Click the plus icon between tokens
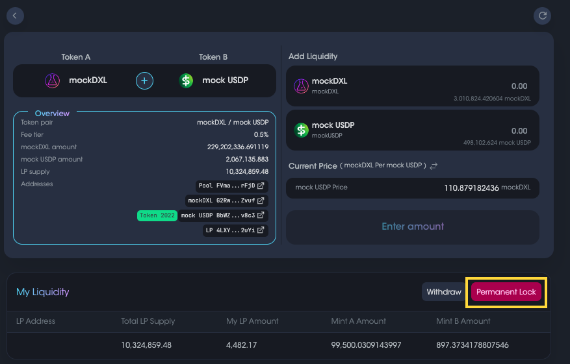570x364 pixels. point(145,81)
